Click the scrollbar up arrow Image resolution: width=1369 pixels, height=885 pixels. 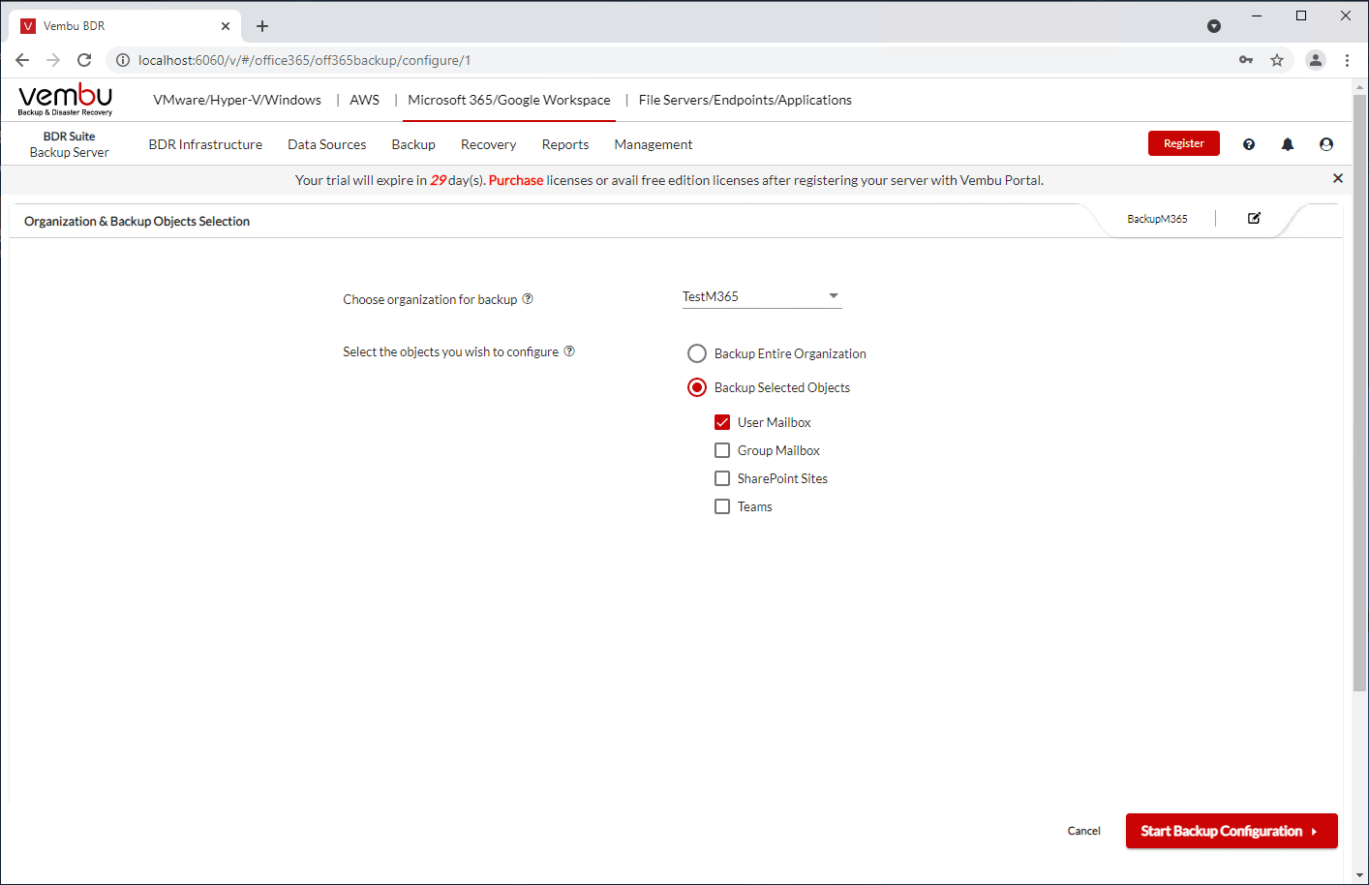[x=1359, y=86]
